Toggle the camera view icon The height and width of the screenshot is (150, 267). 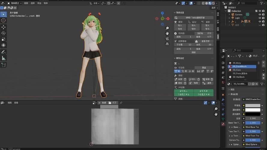167,39
